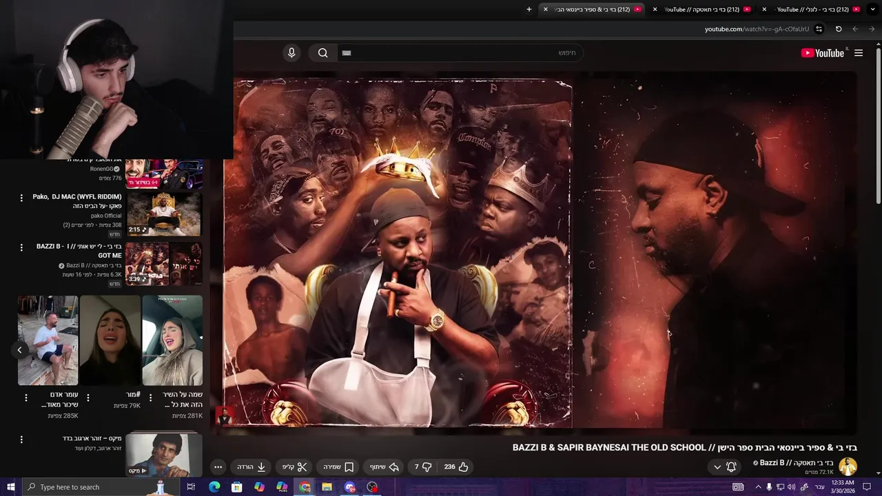
Task: Open the browser tab search dropdown
Action: [x=873, y=10]
